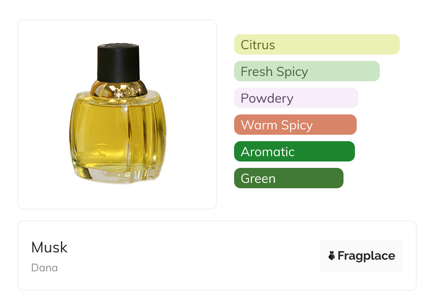The width and height of the screenshot is (434, 308).
Task: Select the Fresh Spicy accord bar
Action: (306, 71)
